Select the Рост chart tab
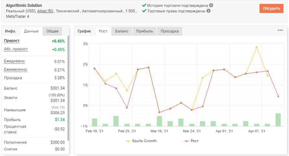Image resolution: width=289 pixels, height=156 pixels. click(x=103, y=31)
